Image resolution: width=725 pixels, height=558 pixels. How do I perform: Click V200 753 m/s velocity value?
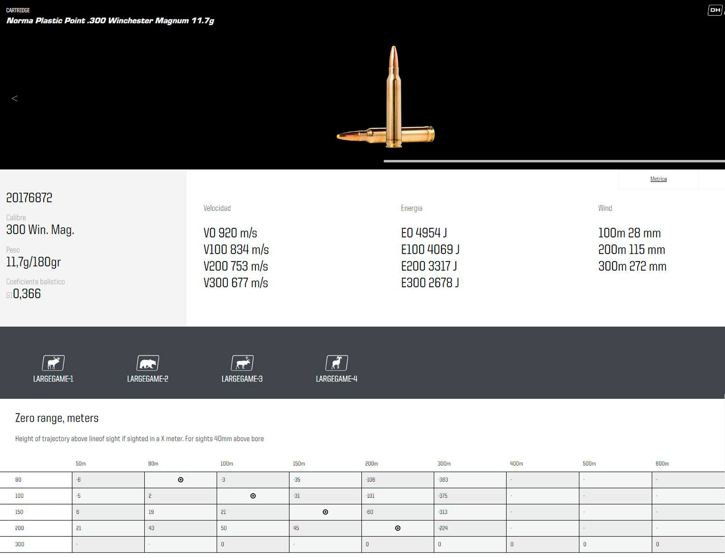pos(236,266)
